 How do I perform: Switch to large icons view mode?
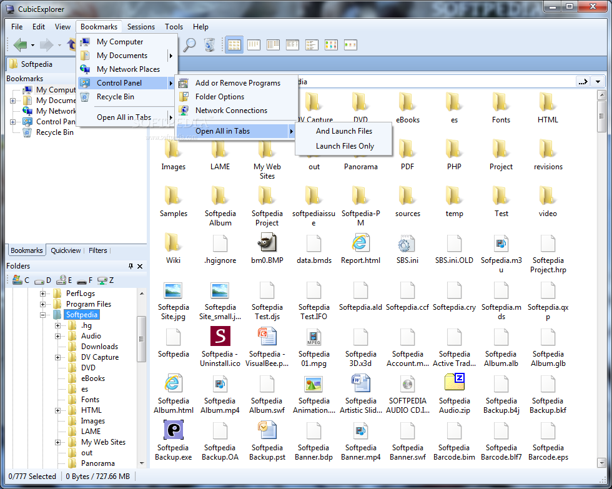point(234,45)
